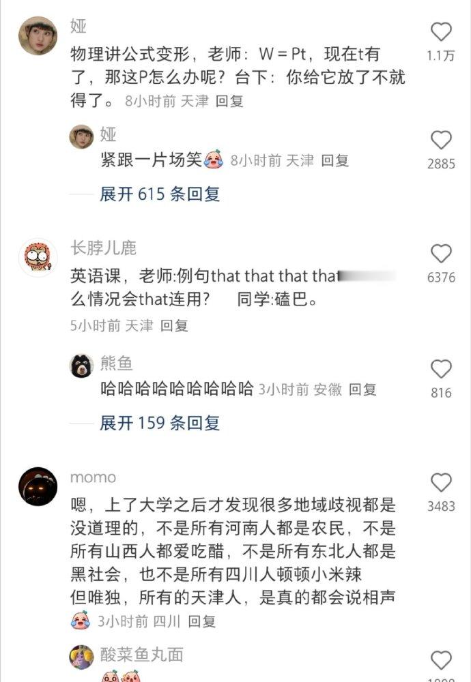Reply to 长脖儿鹿's English class comment

174,326
